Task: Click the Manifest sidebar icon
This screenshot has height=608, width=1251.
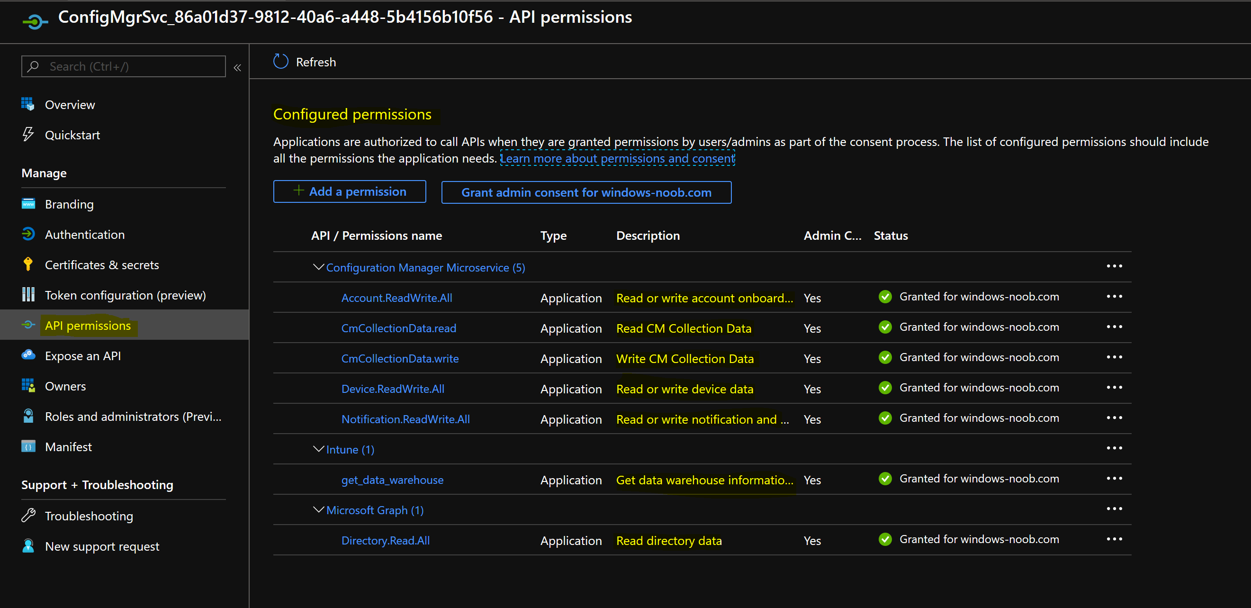Action: (x=28, y=446)
